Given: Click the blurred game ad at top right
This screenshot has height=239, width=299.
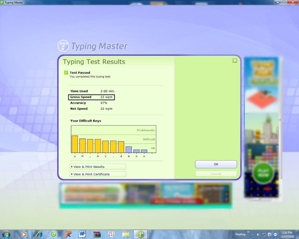Looking at the screenshot, I should click(261, 85).
